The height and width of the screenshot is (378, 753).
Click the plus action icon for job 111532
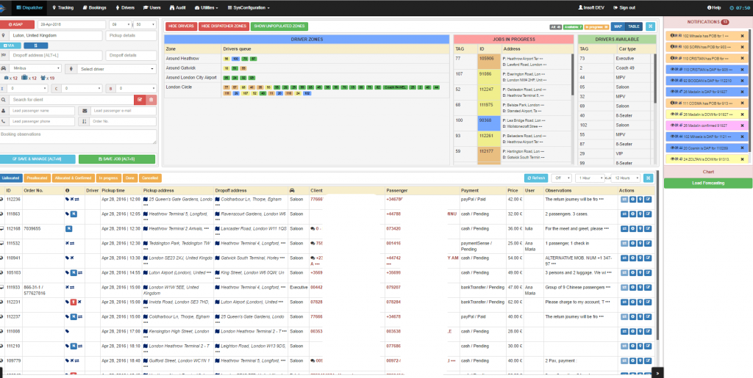[x=633, y=244]
